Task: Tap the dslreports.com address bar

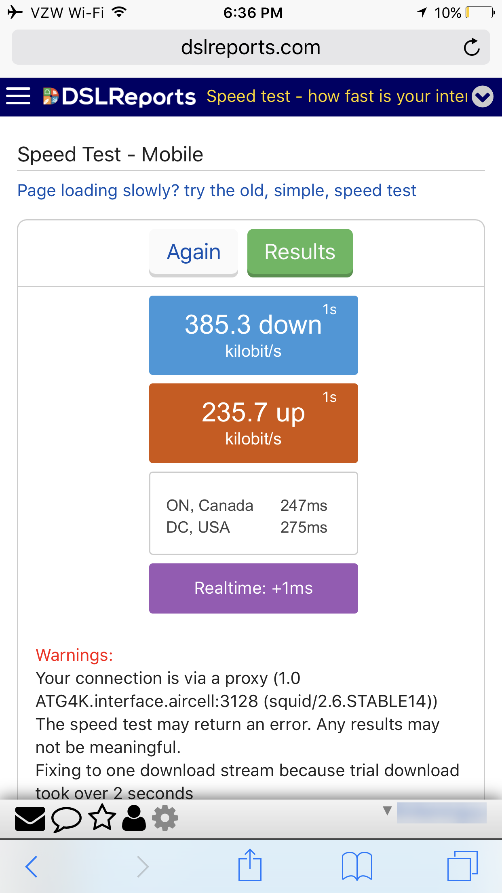Action: [251, 47]
